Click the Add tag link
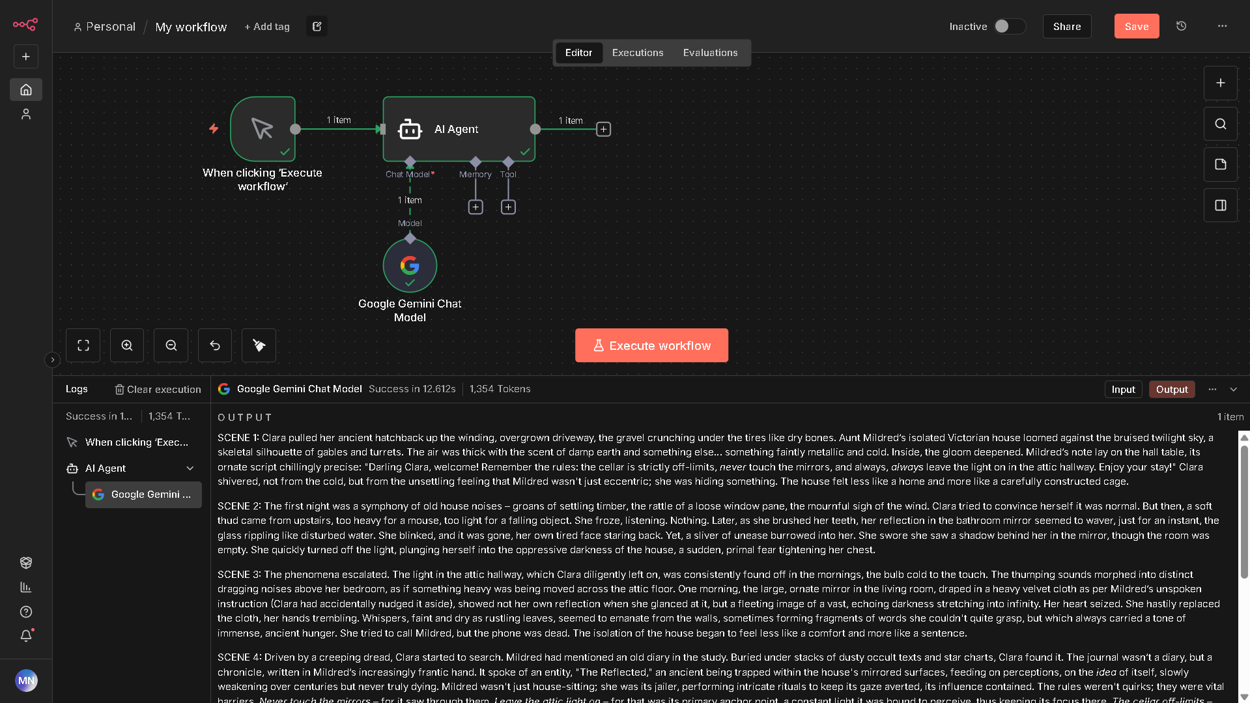This screenshot has height=703, width=1250. pos(267,27)
